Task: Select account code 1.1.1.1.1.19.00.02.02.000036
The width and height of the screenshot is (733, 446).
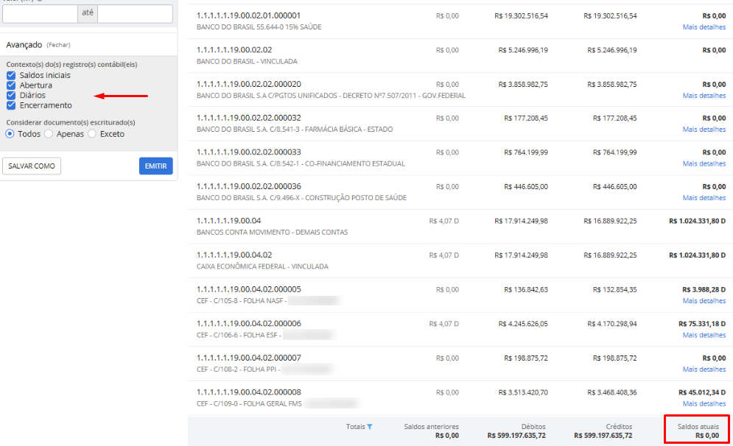Action: point(249,186)
